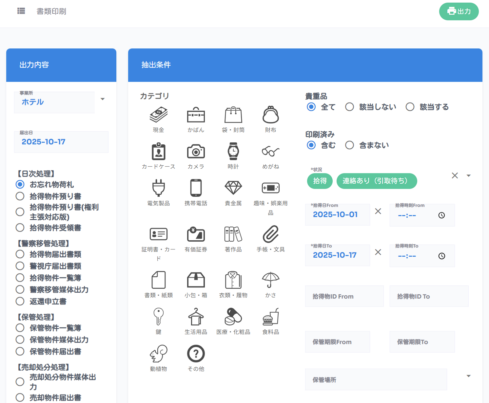Viewport: 489px width, 403px height.
Task: Expand the 事業所 ホテル dropdown
Action: (x=103, y=99)
